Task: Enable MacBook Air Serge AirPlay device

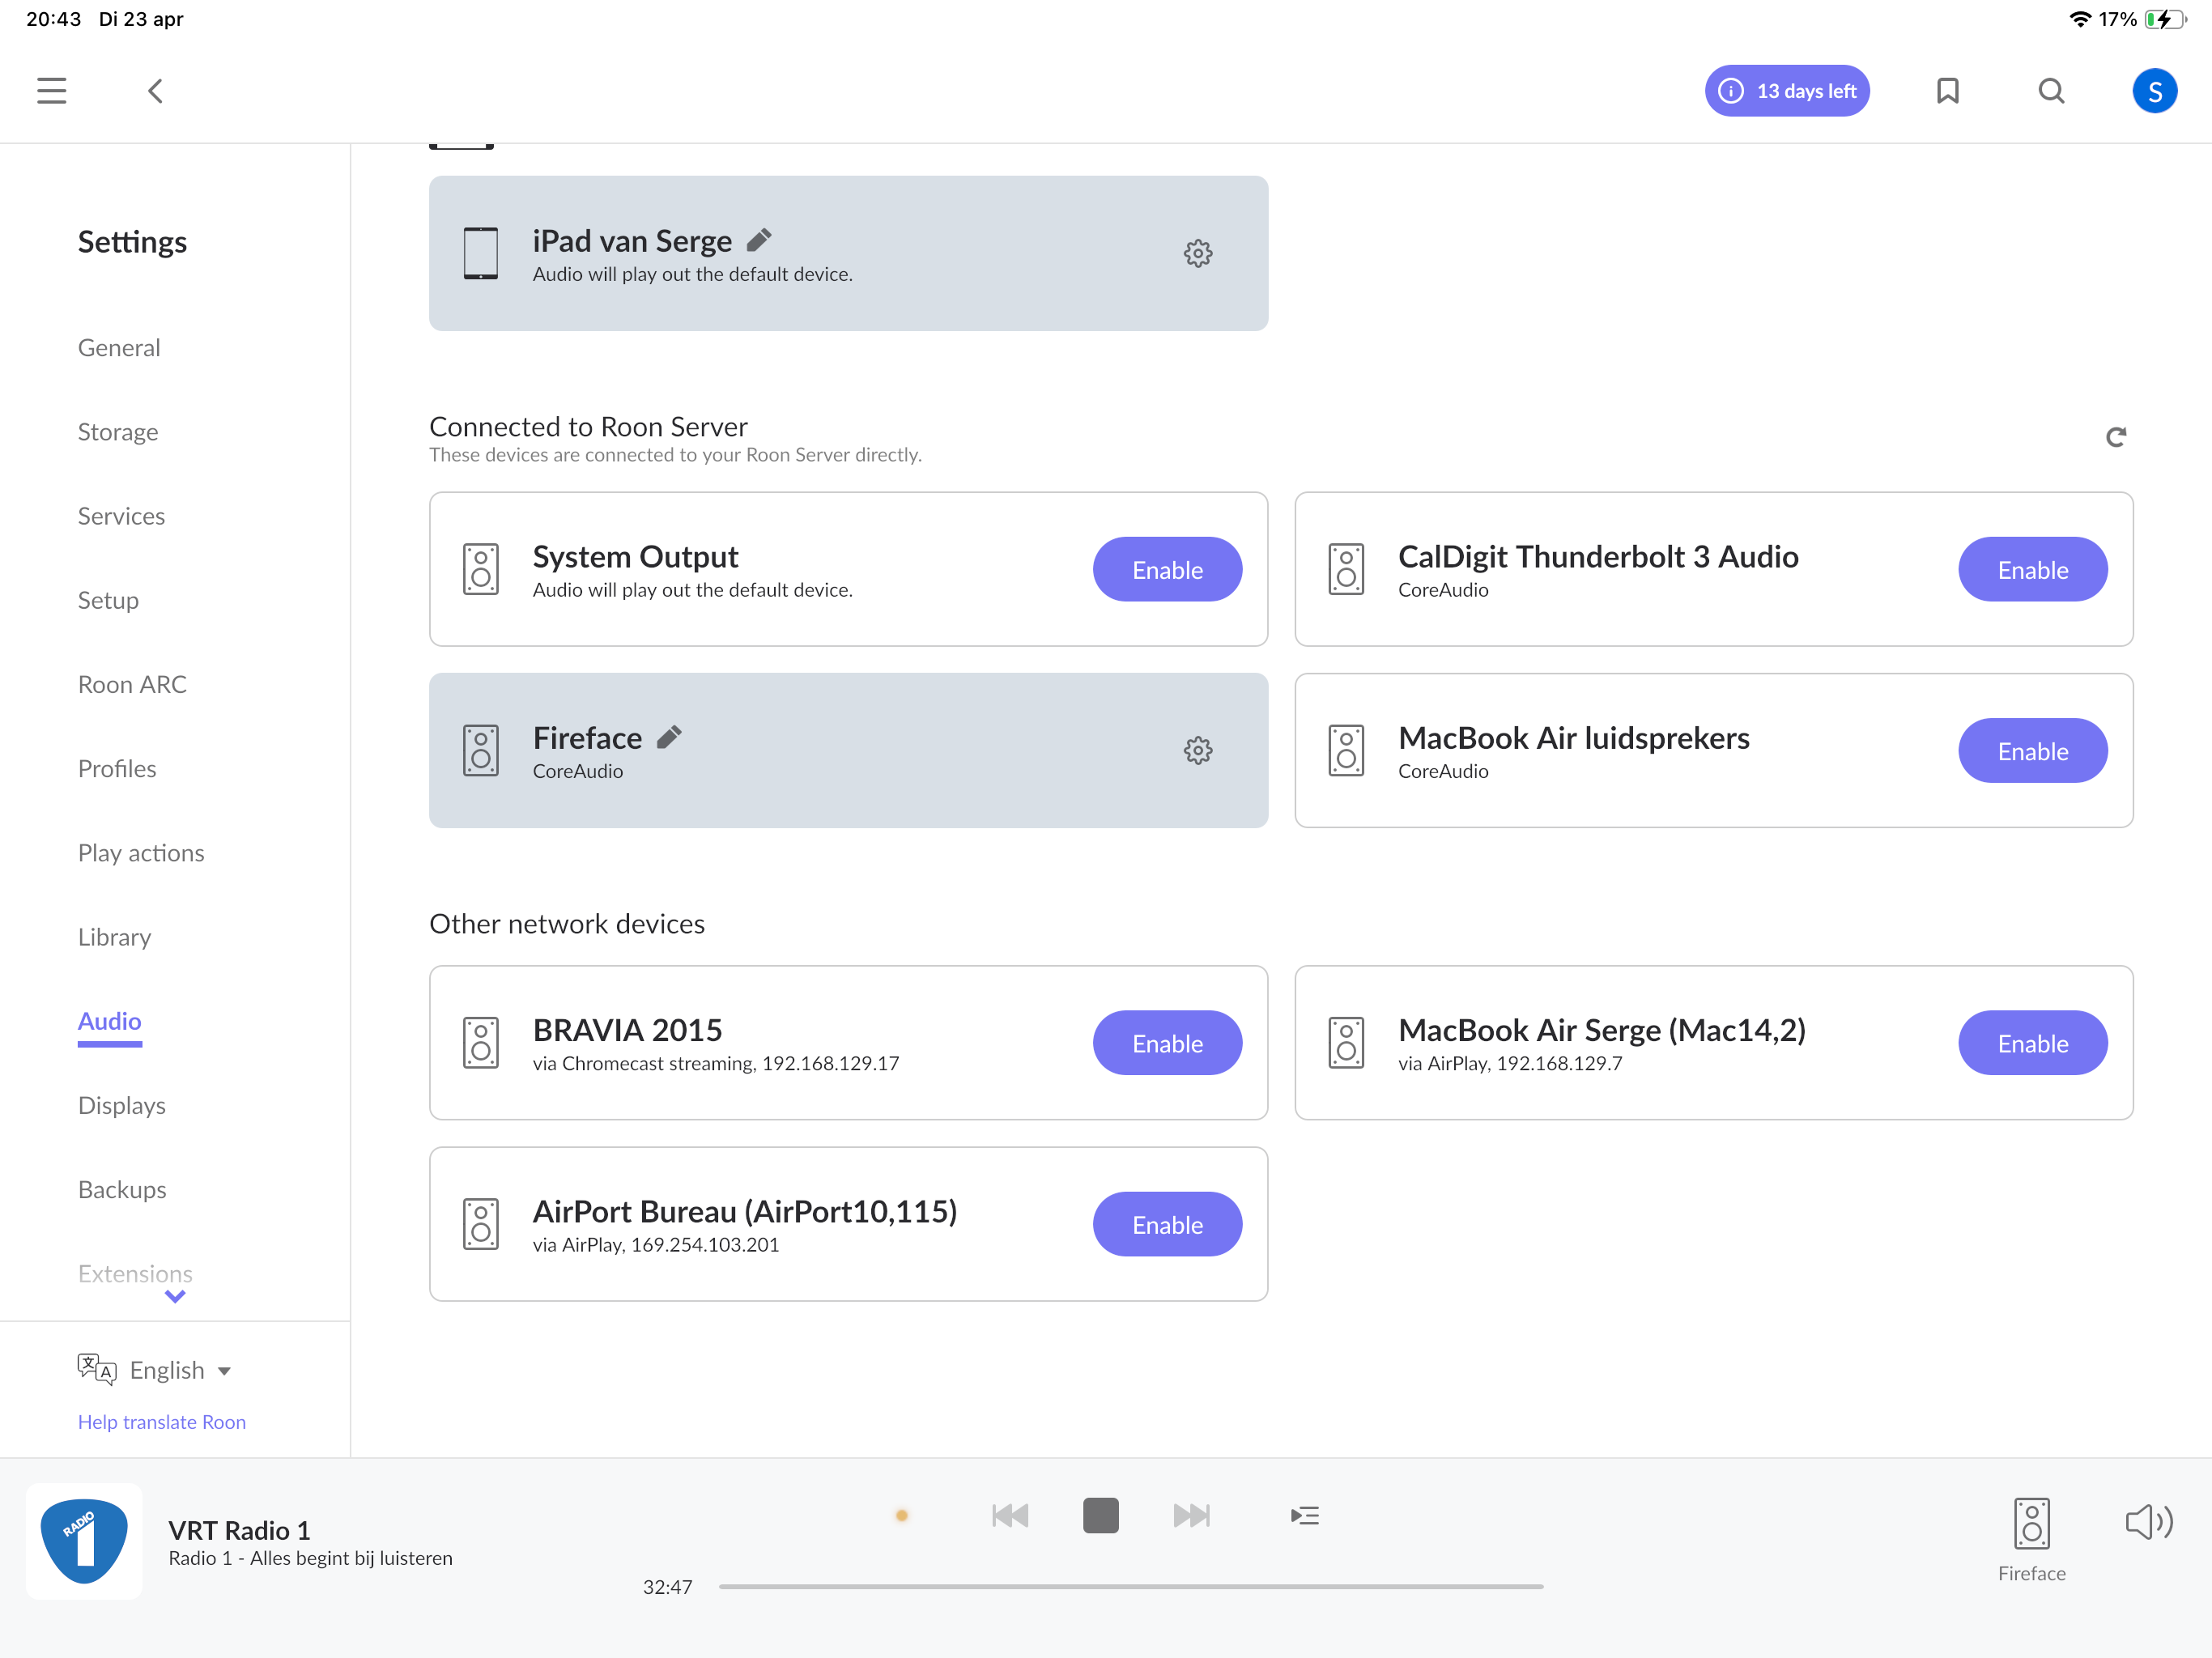Action: click(x=2033, y=1043)
